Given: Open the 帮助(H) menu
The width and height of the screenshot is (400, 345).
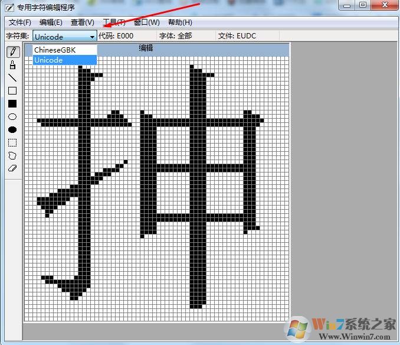Looking at the screenshot, I should pos(180,22).
